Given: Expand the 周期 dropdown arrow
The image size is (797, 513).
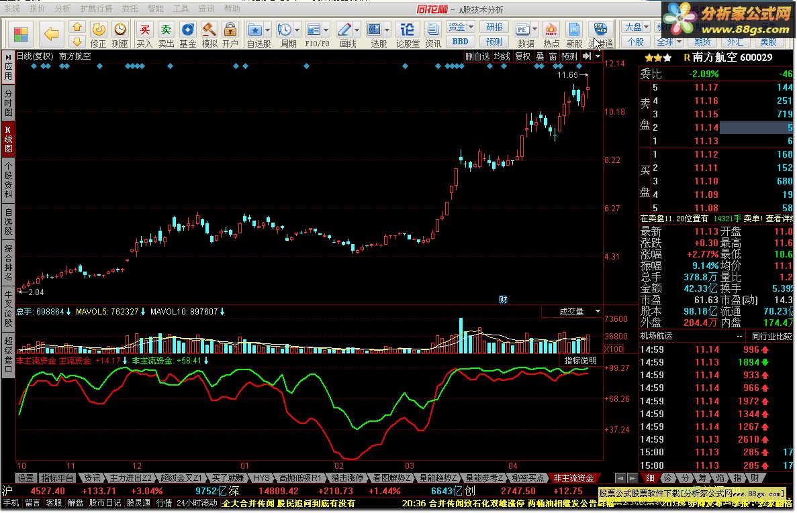Looking at the screenshot, I should click(x=297, y=30).
